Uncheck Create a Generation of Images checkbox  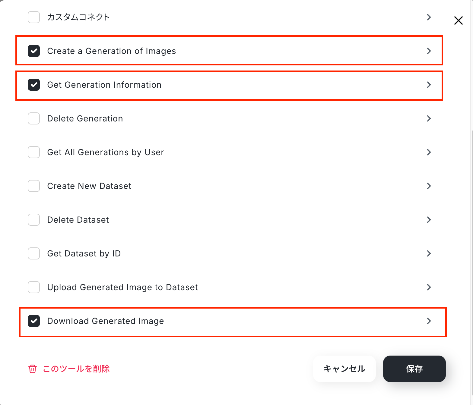[x=34, y=51]
